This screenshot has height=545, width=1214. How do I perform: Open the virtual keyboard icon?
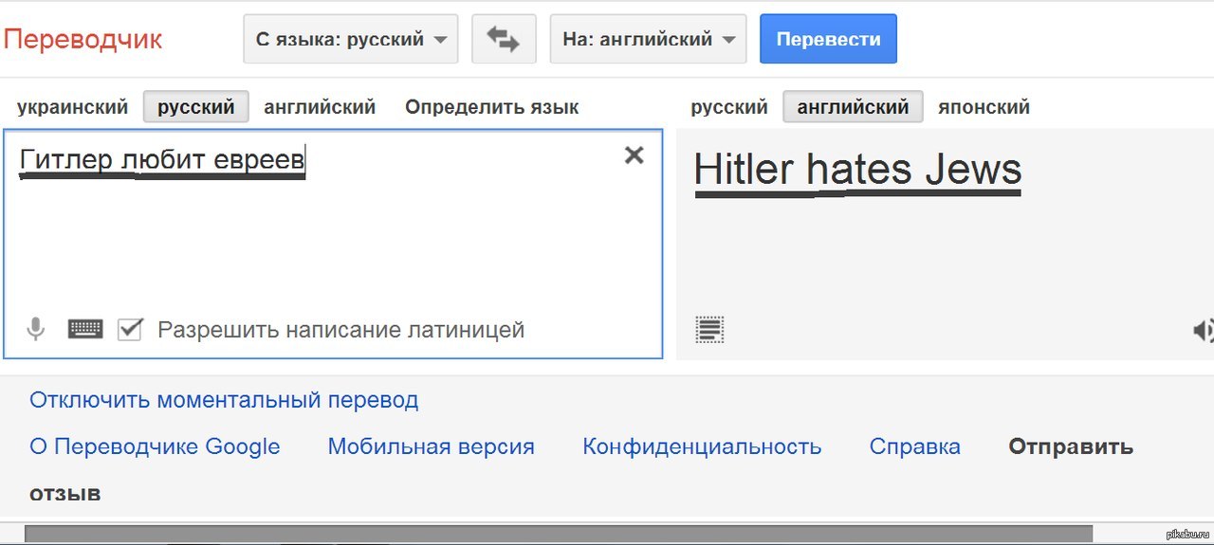point(85,330)
